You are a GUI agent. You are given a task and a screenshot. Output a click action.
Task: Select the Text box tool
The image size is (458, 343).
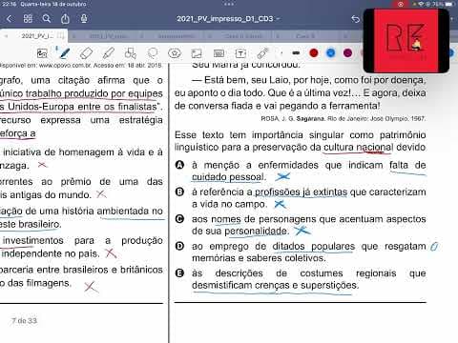tap(240, 53)
